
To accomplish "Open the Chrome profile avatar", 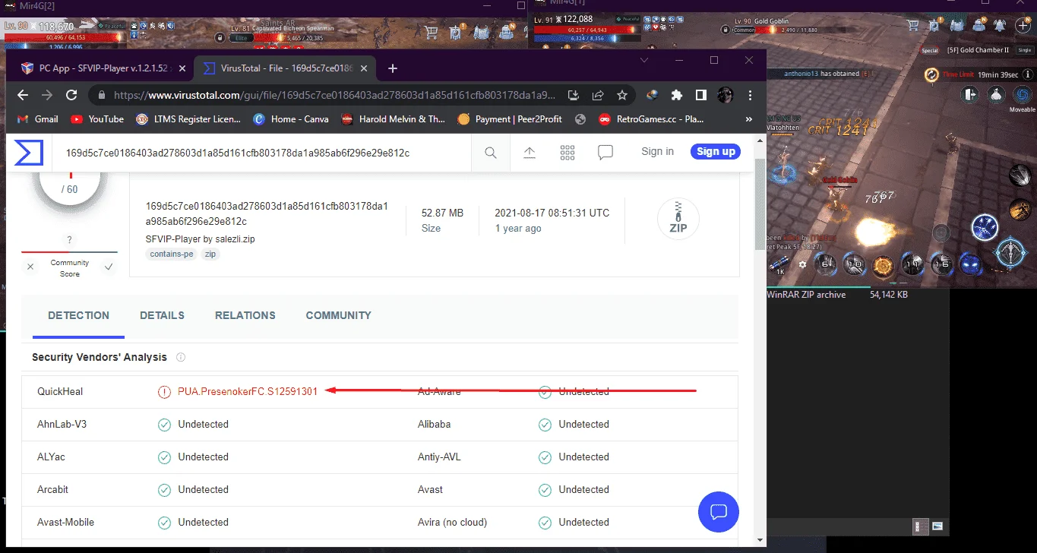I will click(726, 96).
